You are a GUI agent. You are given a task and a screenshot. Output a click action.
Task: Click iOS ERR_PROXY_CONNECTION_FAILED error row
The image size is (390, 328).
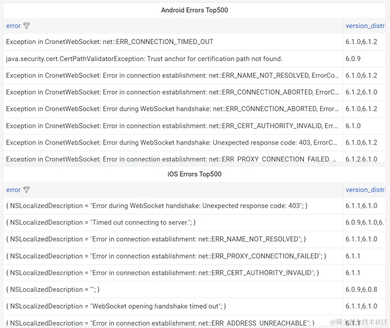pyautogui.click(x=166, y=256)
